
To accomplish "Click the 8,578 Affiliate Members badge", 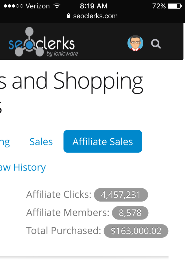I will [x=130, y=213].
